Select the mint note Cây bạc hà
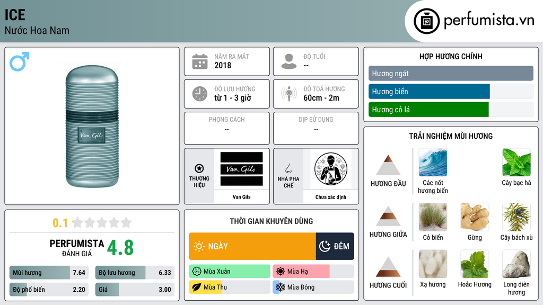Viewport: 543px width, 305px height. pyautogui.click(x=516, y=162)
